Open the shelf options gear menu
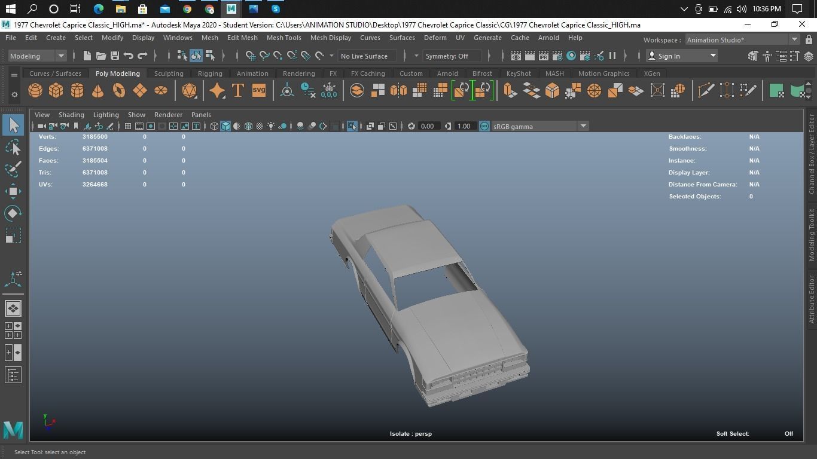817x459 pixels. [x=14, y=94]
